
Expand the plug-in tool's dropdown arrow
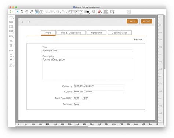pos(14,66)
